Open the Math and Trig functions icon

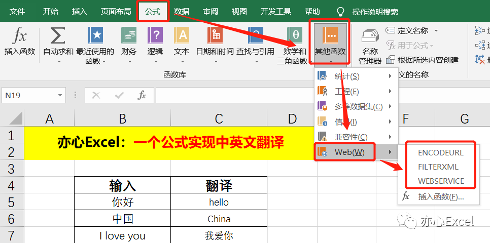pos(295,35)
